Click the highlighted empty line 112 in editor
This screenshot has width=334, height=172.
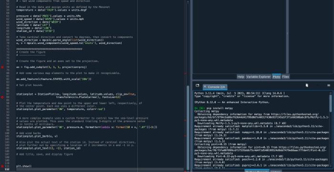(x=100, y=169)
